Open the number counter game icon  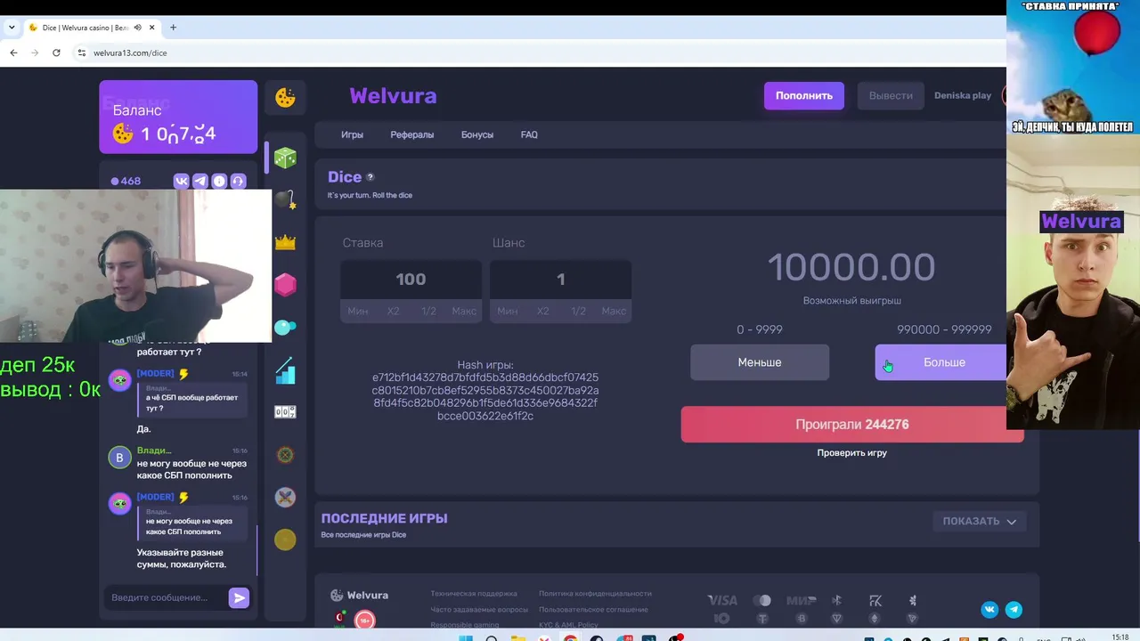click(285, 411)
